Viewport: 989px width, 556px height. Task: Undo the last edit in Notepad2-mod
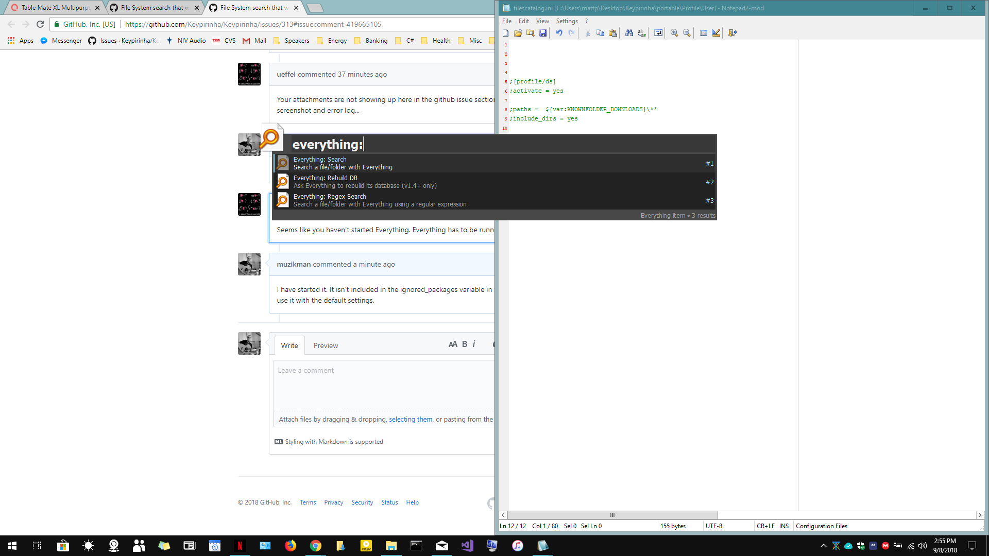(x=559, y=33)
